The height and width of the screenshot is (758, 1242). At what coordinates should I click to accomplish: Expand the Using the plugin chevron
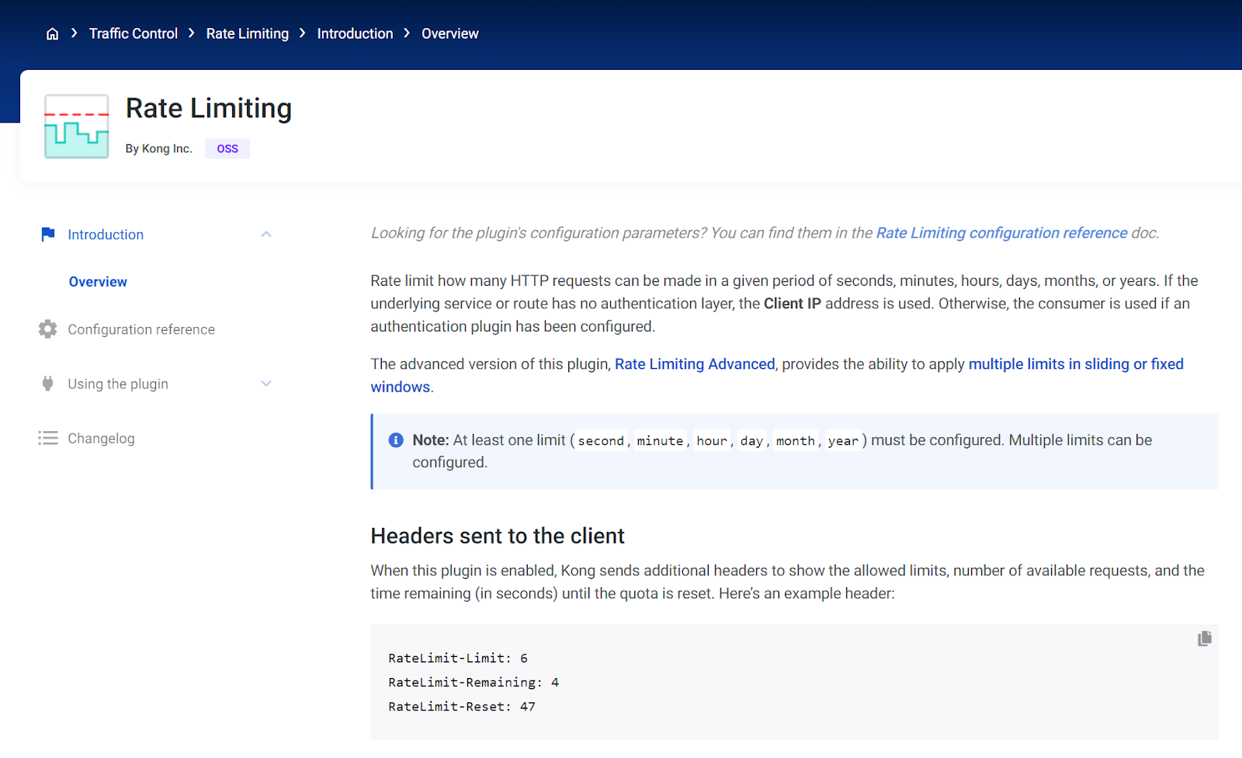coord(266,384)
